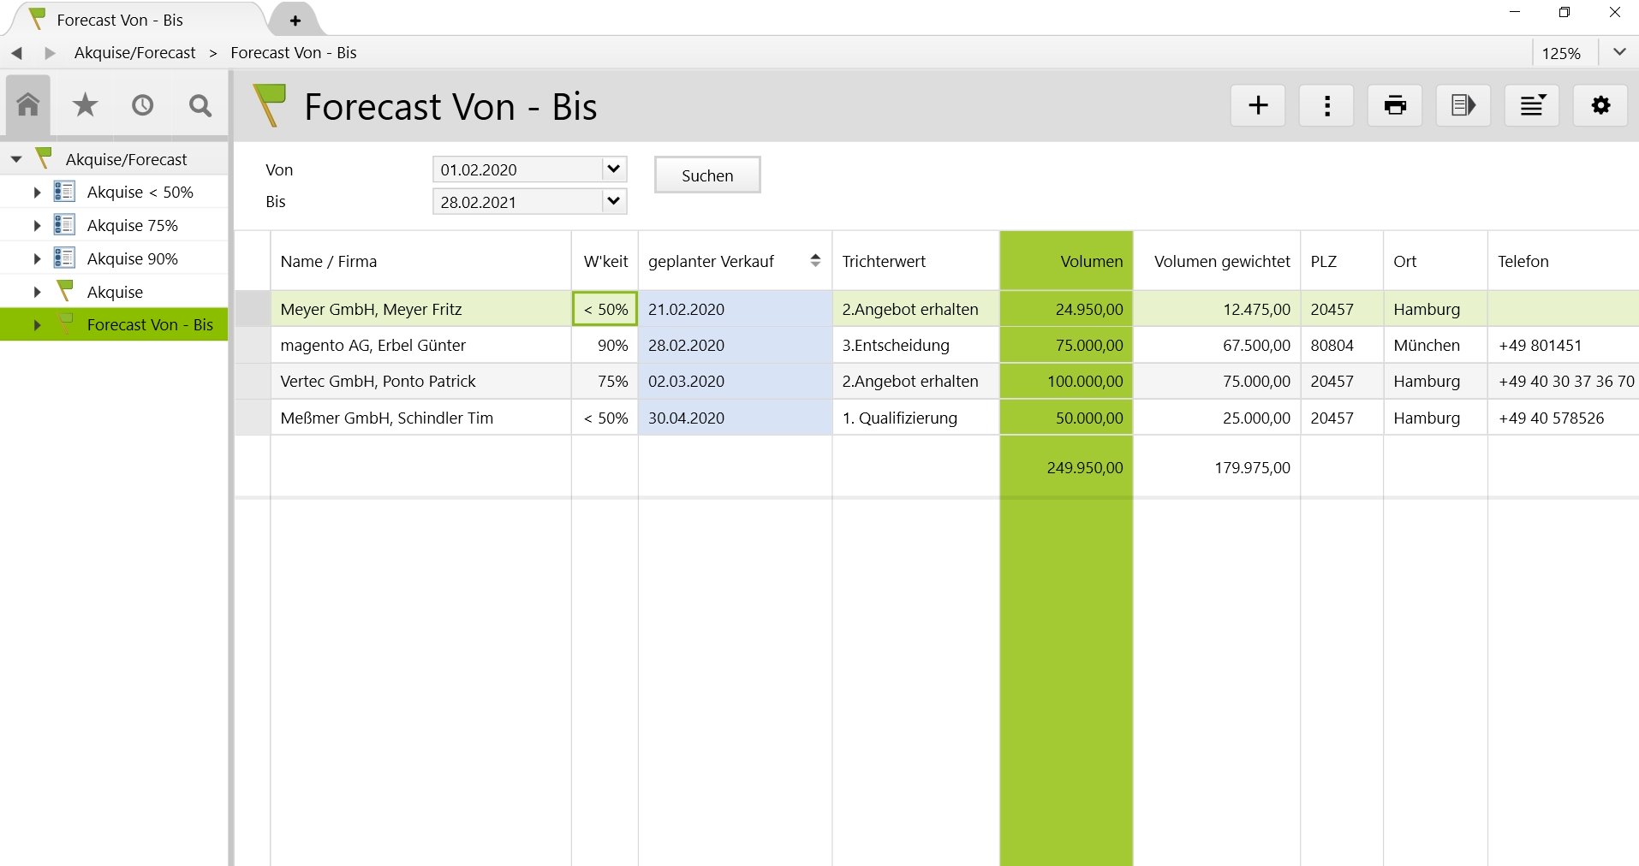Open a new tab with the plus button
The height and width of the screenshot is (866, 1639).
point(295,19)
